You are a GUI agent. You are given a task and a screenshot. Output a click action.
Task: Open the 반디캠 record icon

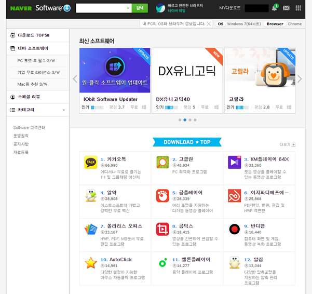235,229
